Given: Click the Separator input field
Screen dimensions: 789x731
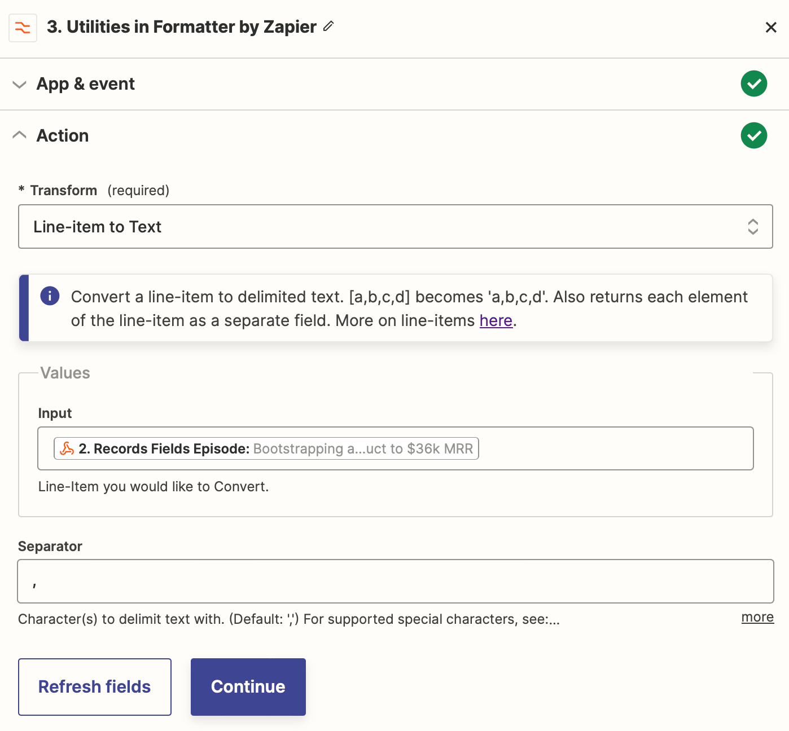Looking at the screenshot, I should (395, 581).
